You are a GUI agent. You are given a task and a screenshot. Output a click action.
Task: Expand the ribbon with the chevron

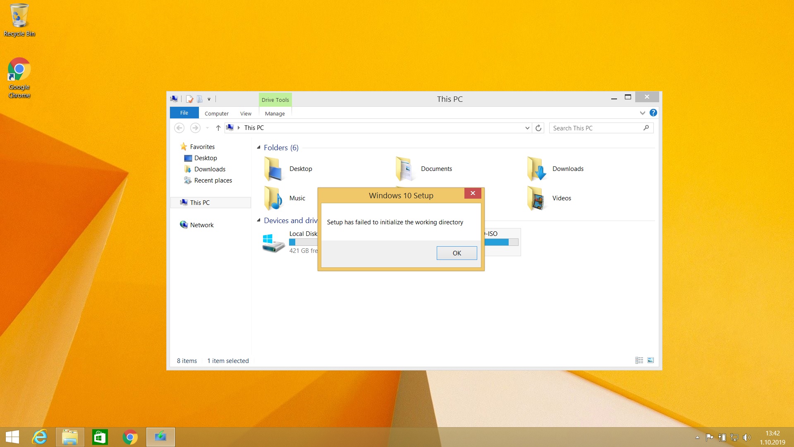click(642, 113)
